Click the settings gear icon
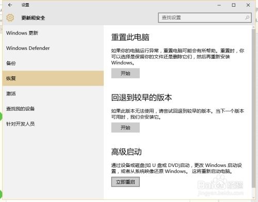This screenshot has width=258, height=202. pyautogui.click(x=10, y=18)
